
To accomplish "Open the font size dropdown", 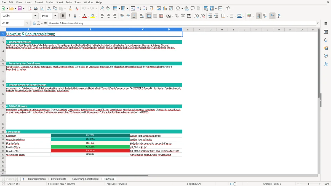I will point(55,16).
